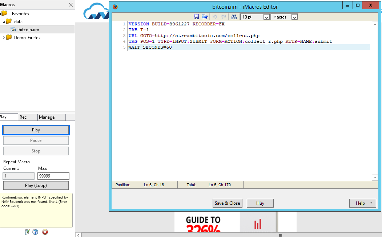Close the Macros sidebar panel

tap(71, 5)
